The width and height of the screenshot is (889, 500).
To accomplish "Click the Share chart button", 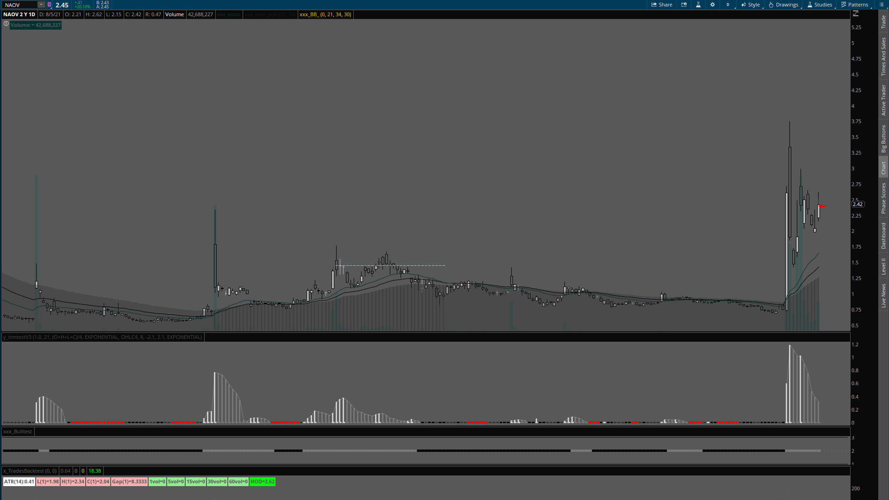I will point(662,5).
